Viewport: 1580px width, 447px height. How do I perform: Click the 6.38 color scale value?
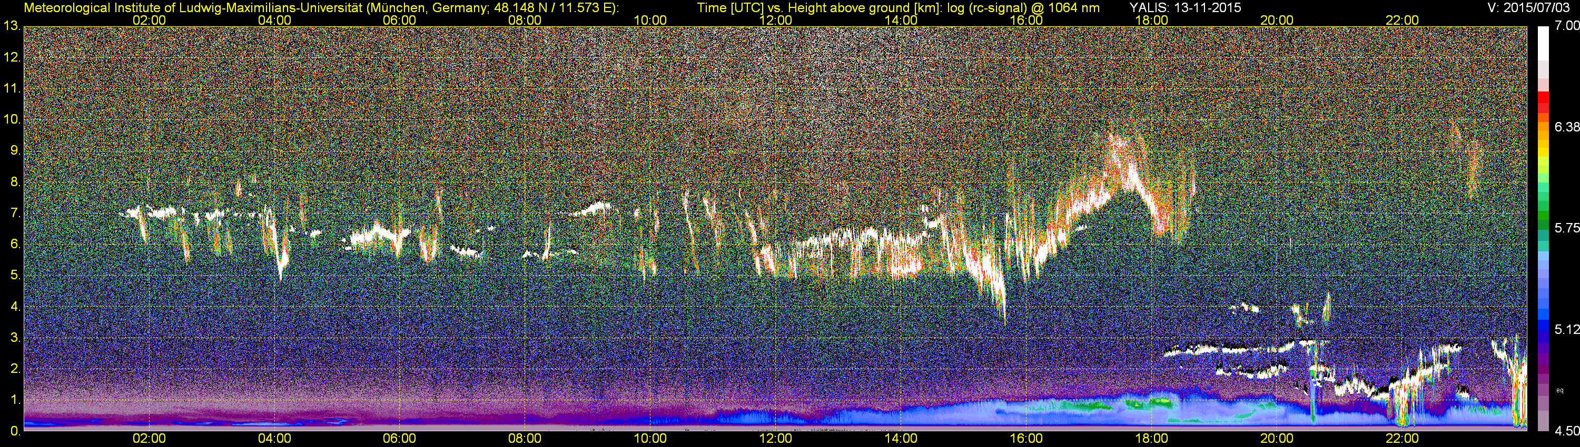(x=1566, y=127)
